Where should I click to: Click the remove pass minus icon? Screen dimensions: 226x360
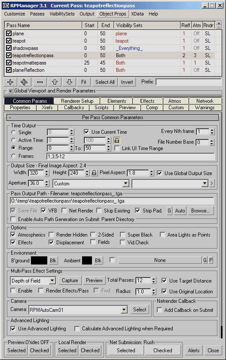pyautogui.click(x=40, y=82)
